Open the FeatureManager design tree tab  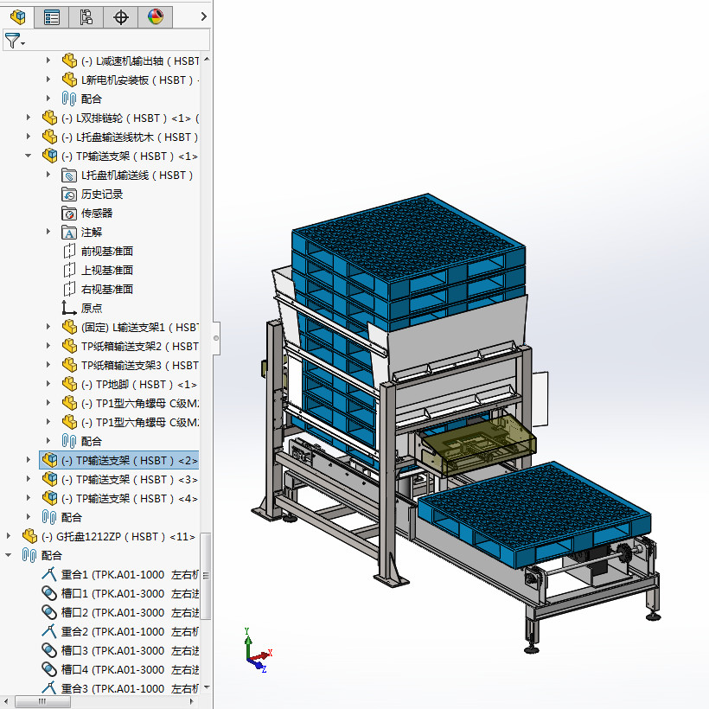point(17,17)
